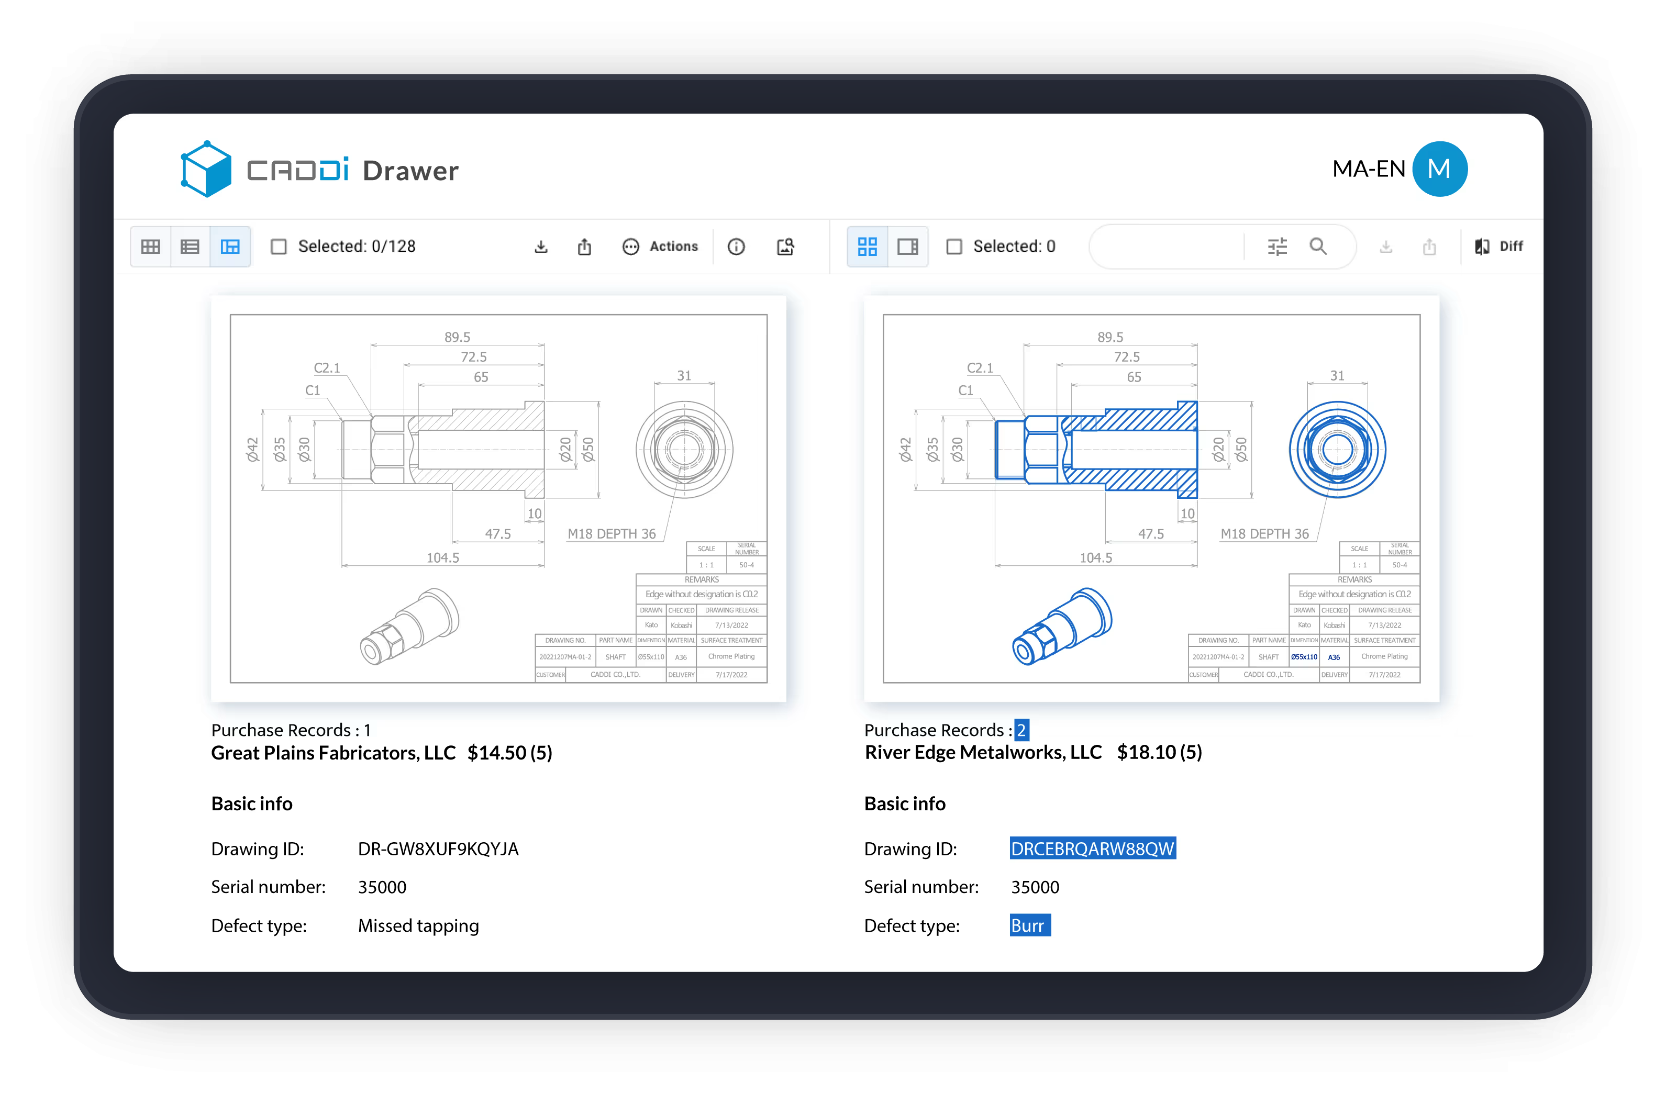This screenshot has width=1666, height=1094.
Task: Select right panel tile view icon
Action: pos(868,247)
